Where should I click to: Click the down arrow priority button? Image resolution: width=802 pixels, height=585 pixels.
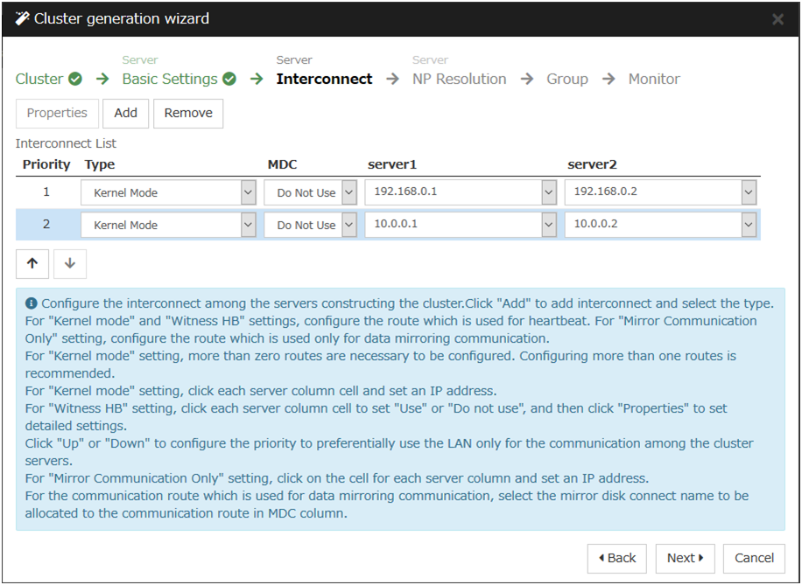tap(70, 263)
